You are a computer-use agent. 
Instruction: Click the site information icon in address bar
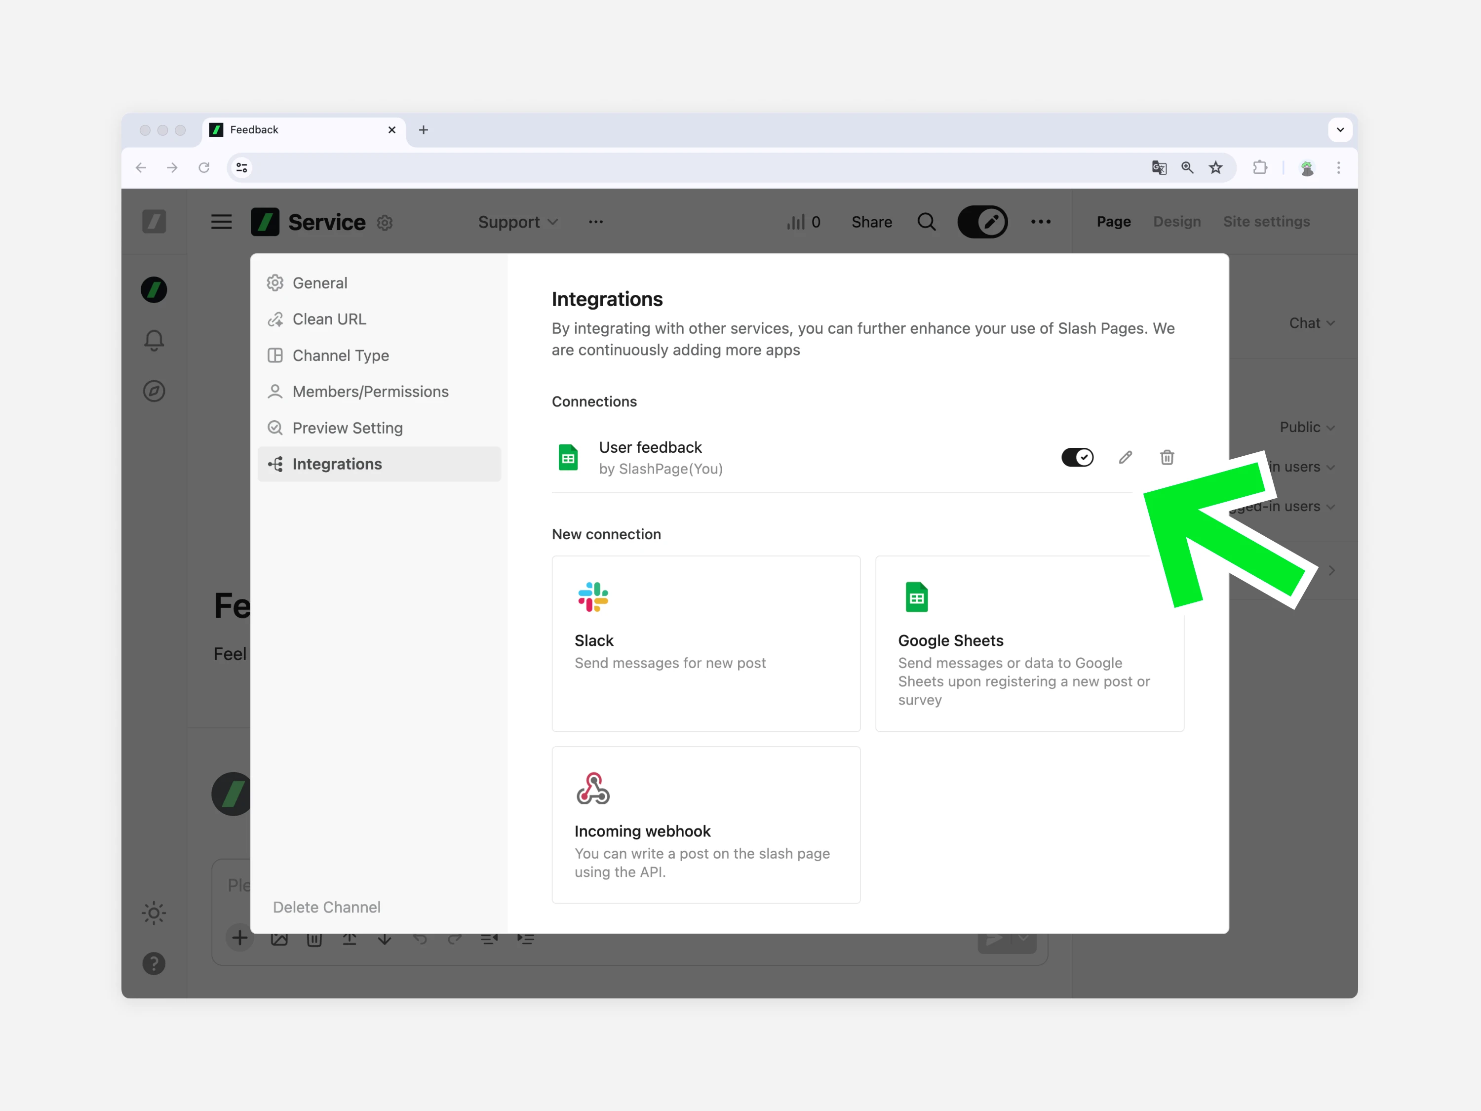tap(242, 167)
